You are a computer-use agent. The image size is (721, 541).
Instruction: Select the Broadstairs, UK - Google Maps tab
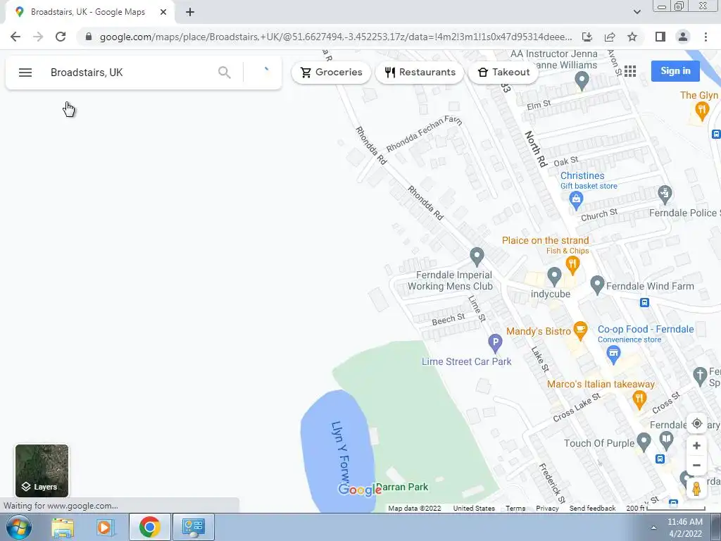click(88, 12)
